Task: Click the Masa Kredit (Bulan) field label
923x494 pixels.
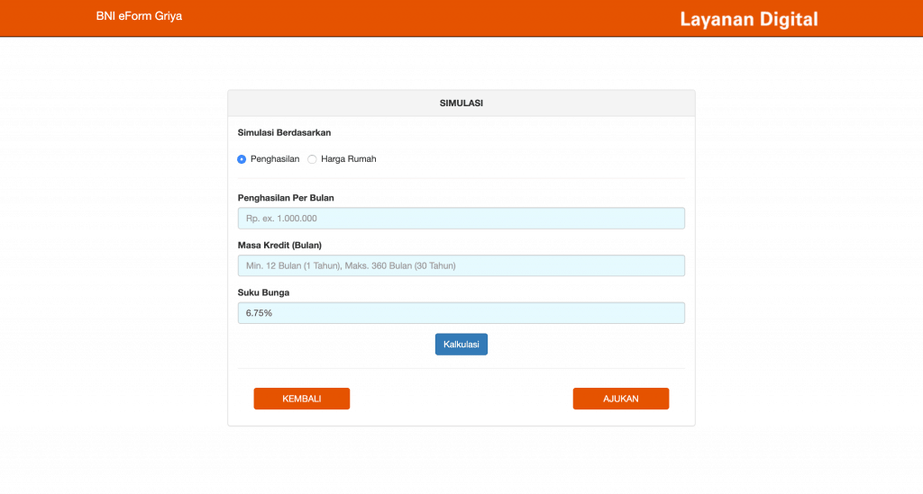Action: (279, 245)
